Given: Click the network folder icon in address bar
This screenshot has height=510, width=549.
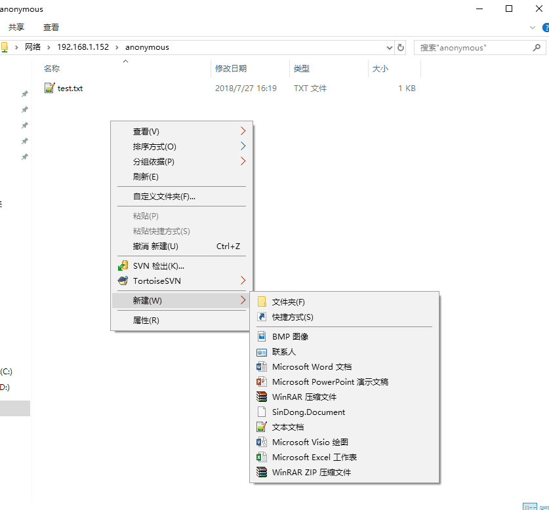Looking at the screenshot, I should tap(4, 47).
